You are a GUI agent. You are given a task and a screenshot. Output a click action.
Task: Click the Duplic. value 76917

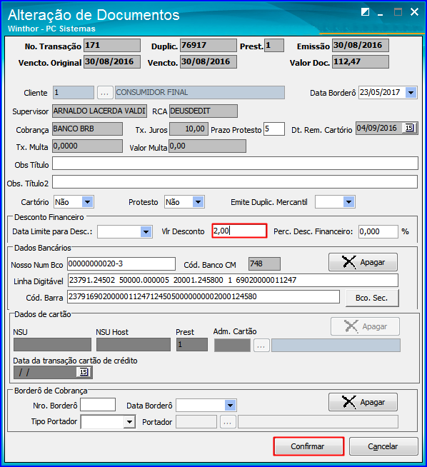pos(208,45)
